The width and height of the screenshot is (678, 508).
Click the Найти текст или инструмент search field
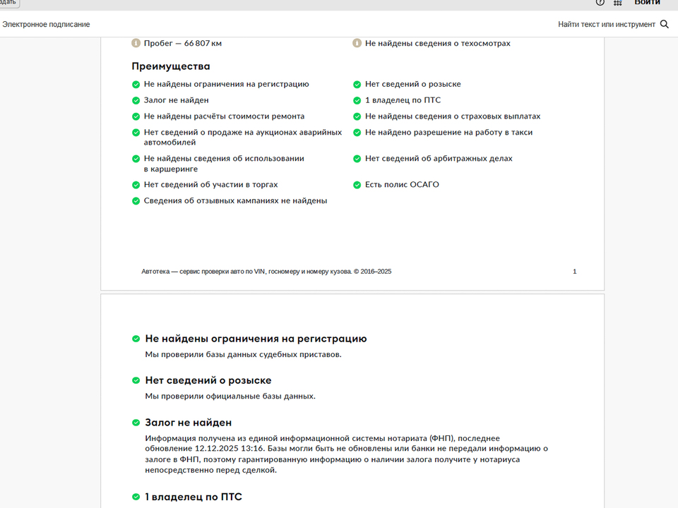[x=606, y=25]
